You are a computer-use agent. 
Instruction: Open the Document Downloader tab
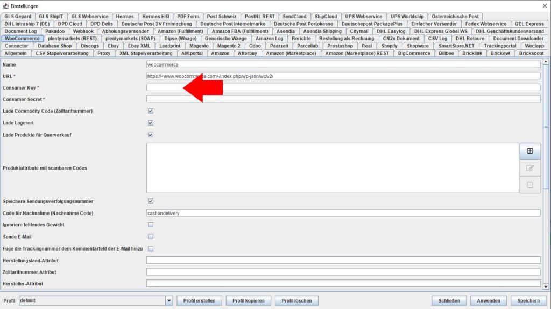pyautogui.click(x=518, y=39)
